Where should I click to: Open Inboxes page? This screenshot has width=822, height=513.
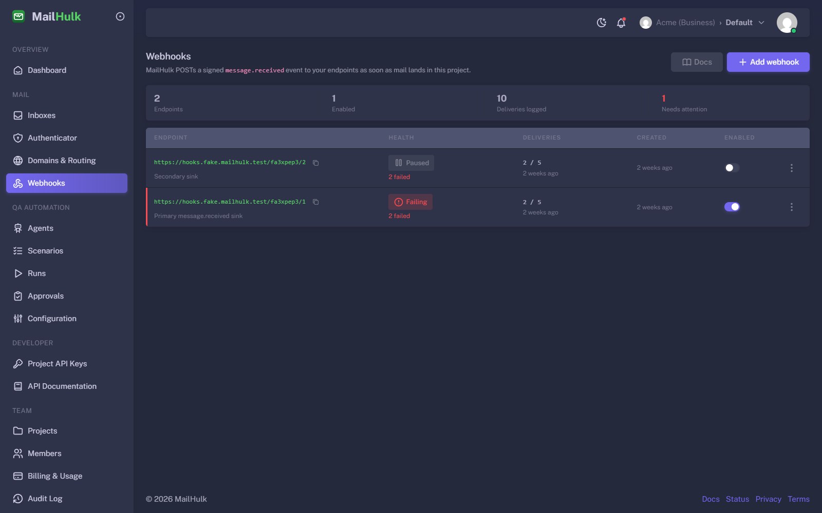[x=67, y=115]
